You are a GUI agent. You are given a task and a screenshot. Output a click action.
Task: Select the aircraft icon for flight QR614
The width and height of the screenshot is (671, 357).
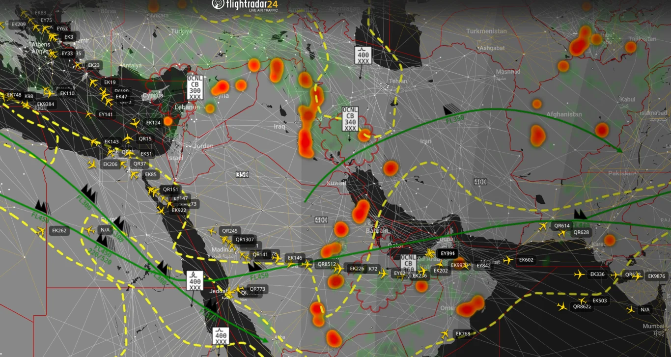[543, 226]
